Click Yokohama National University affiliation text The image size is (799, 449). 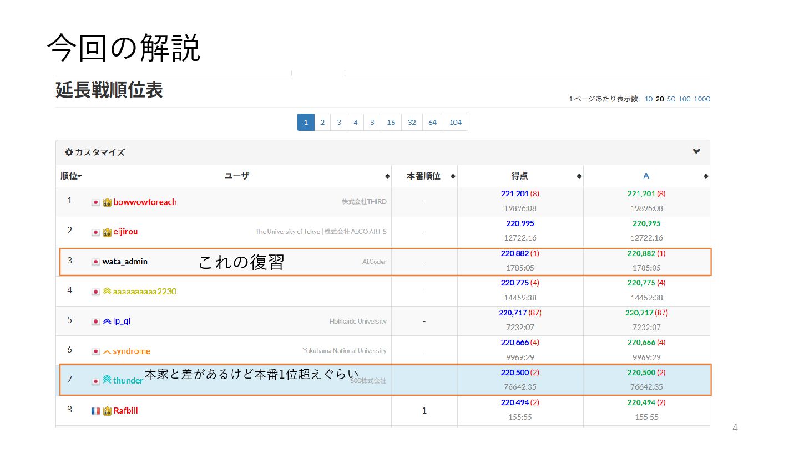coord(345,351)
